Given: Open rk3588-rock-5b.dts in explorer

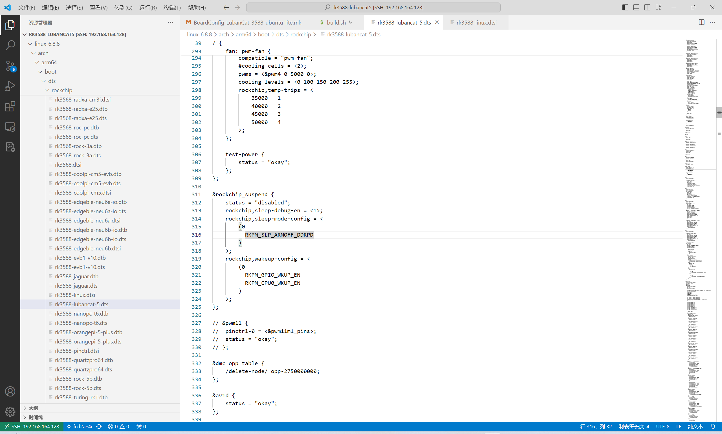Looking at the screenshot, I should 78,388.
